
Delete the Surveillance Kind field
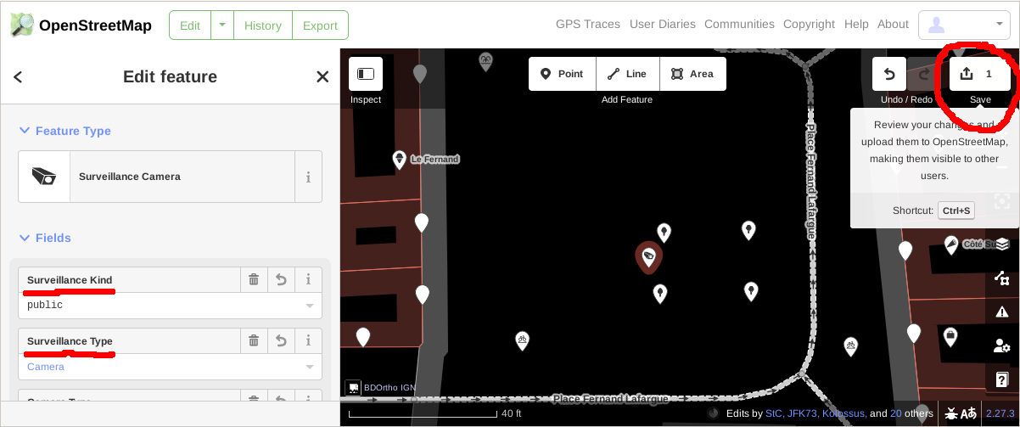[254, 279]
